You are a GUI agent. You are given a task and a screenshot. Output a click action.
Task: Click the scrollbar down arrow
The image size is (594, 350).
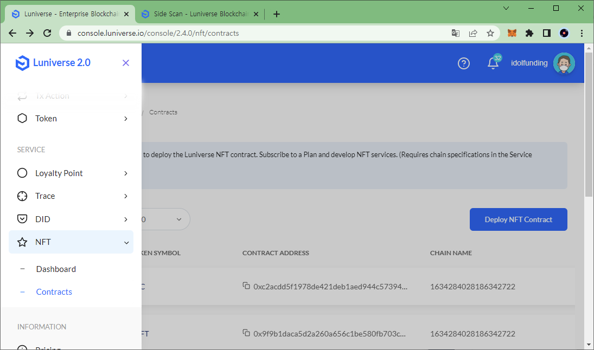pos(589,345)
